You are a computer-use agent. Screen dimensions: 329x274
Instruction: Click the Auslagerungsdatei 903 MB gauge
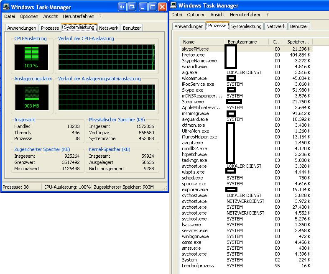point(31,97)
